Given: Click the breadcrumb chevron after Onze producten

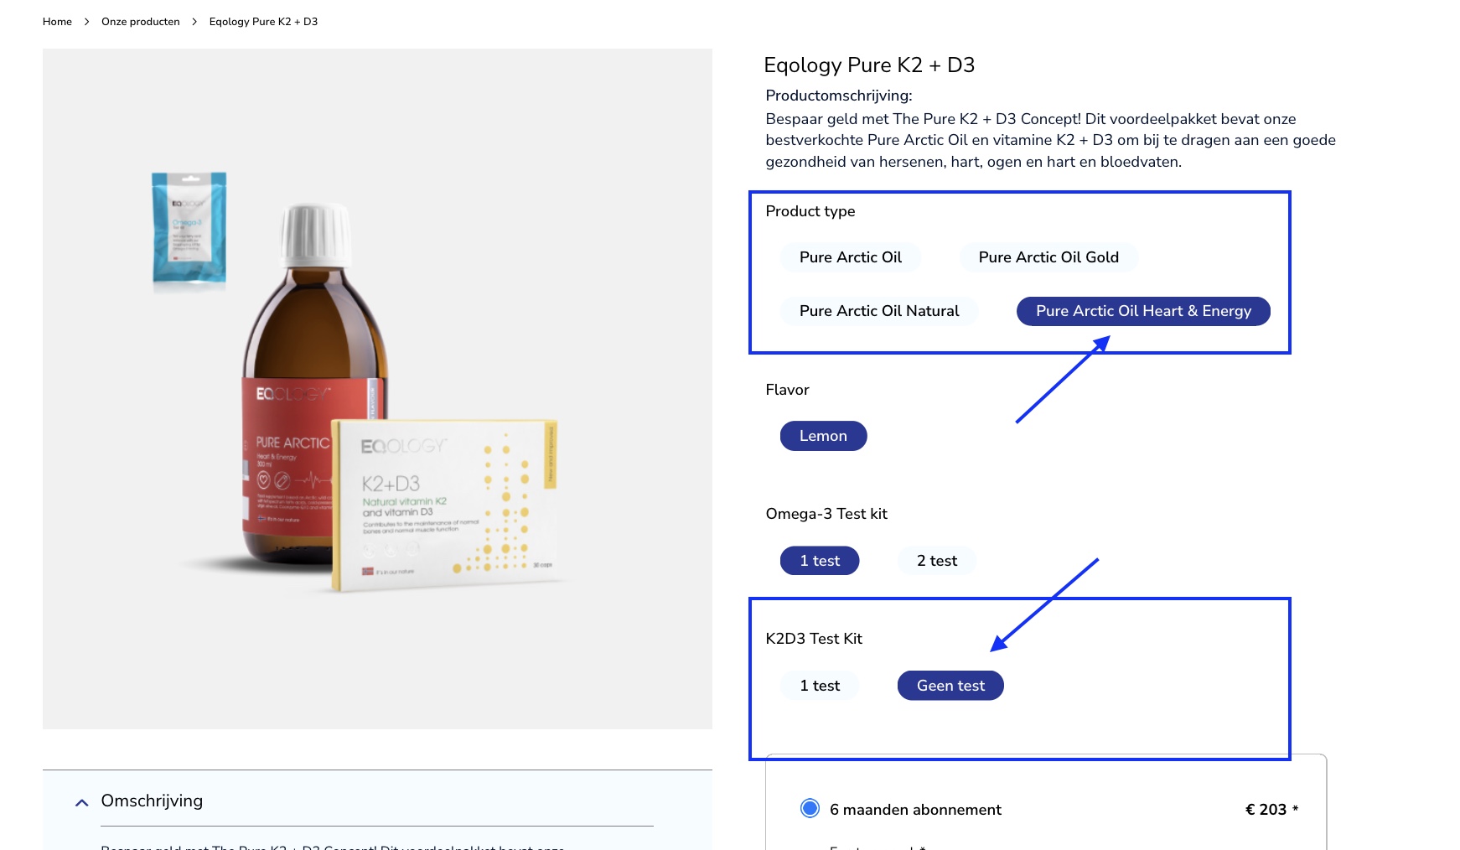Looking at the screenshot, I should click(194, 22).
